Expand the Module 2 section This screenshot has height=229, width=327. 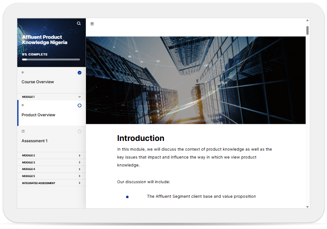pyautogui.click(x=52, y=155)
